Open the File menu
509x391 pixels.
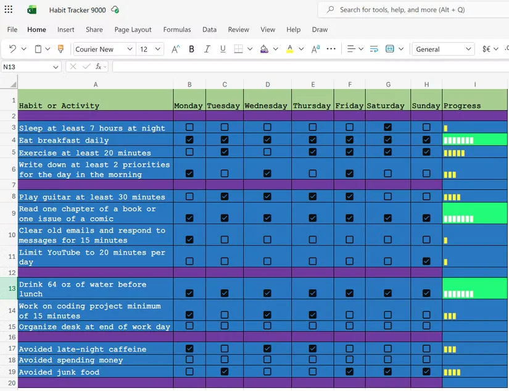pos(12,30)
